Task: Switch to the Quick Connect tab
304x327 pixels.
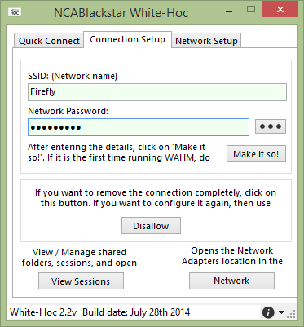Action: click(49, 41)
